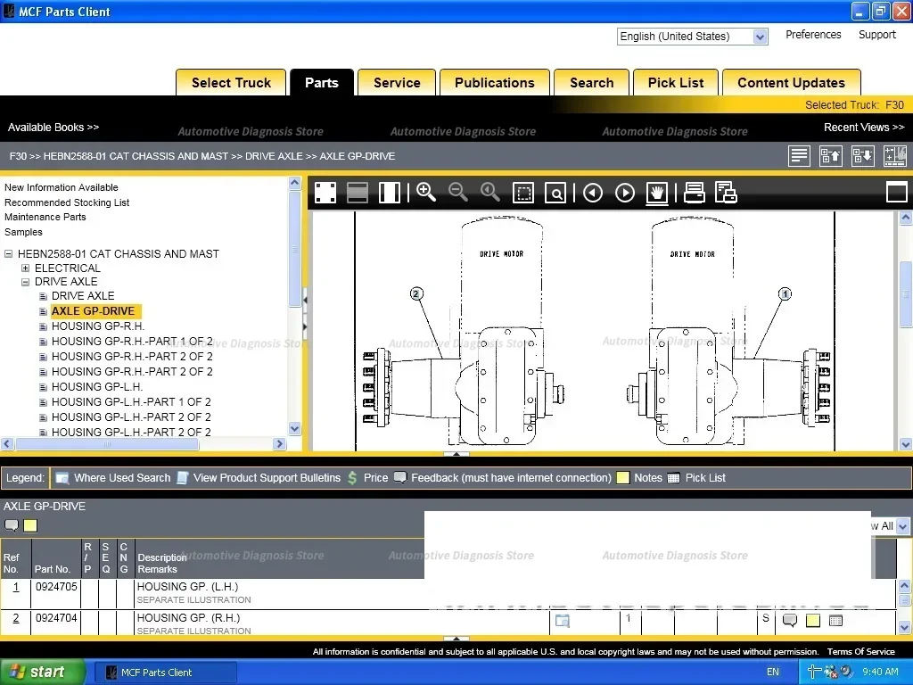Select HOUSING GP-L.H. in the tree
The width and height of the screenshot is (913, 685).
pos(96,387)
